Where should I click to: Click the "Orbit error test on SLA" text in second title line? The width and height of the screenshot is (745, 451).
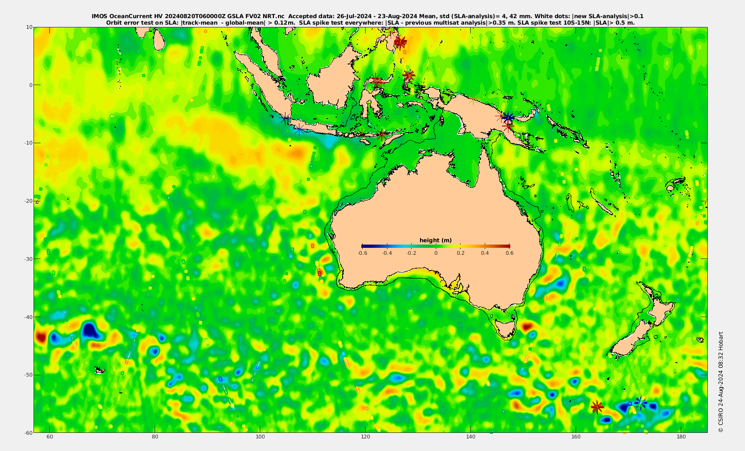coord(142,22)
